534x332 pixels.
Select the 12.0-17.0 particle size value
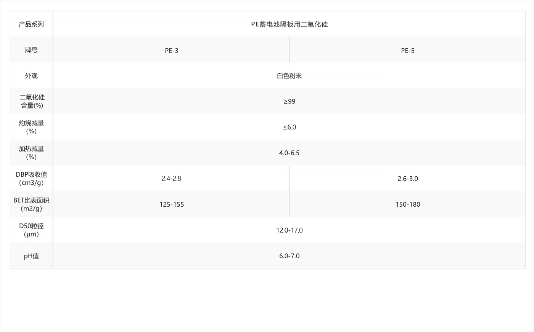[x=289, y=230]
